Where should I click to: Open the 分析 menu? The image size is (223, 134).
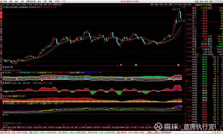22,1
